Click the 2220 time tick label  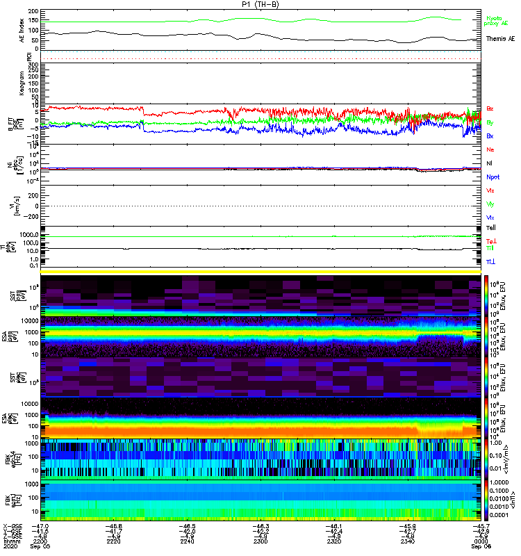pos(113,541)
